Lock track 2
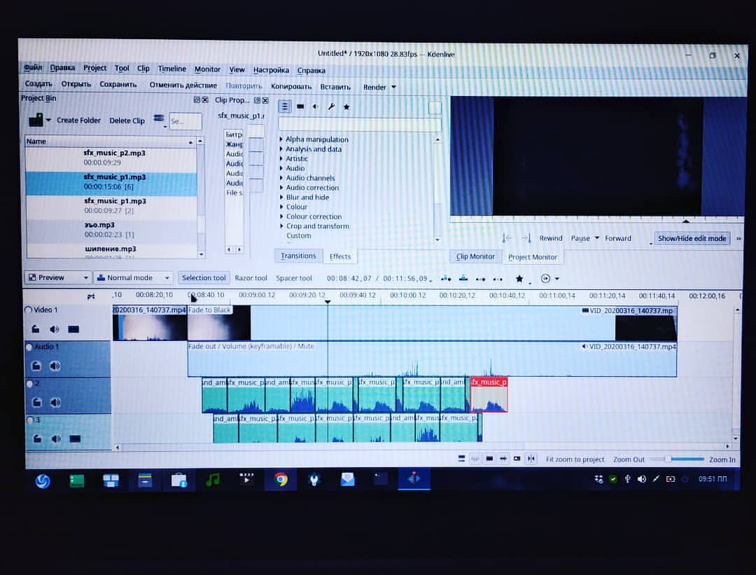Screen dimensions: 756x575 coord(36,402)
